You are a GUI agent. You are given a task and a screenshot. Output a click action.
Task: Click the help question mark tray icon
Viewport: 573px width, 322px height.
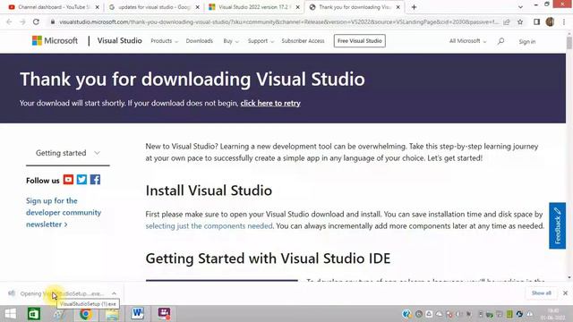pyautogui.click(x=406, y=314)
